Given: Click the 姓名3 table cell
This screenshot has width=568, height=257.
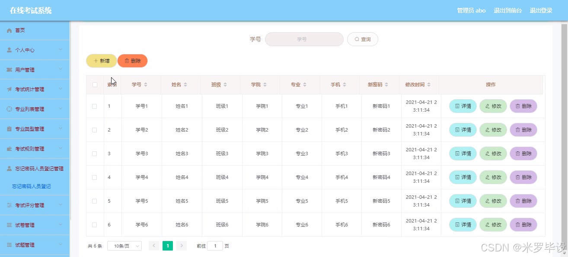Looking at the screenshot, I should tap(182, 154).
